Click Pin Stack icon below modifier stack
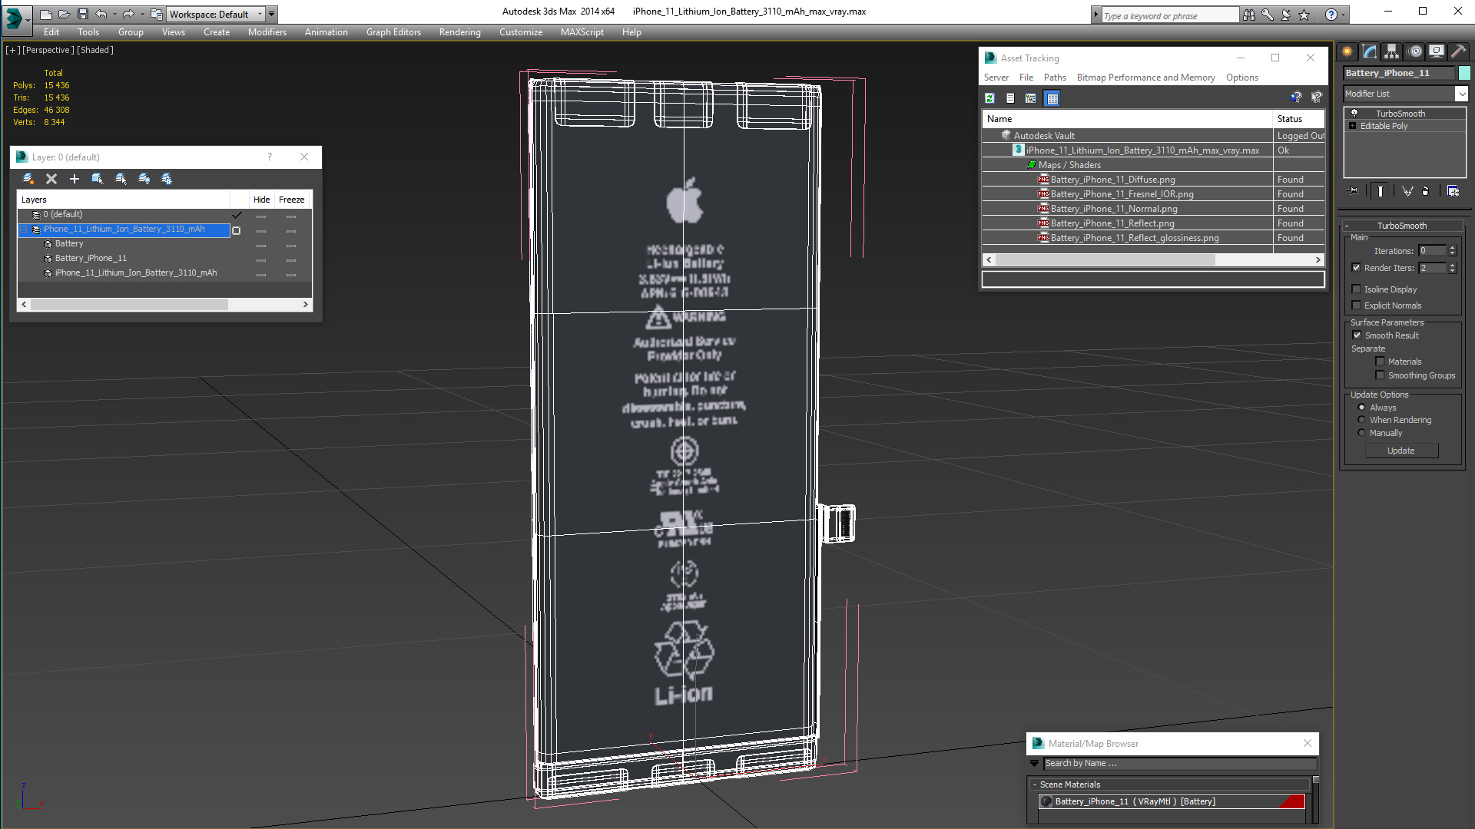 click(1354, 191)
